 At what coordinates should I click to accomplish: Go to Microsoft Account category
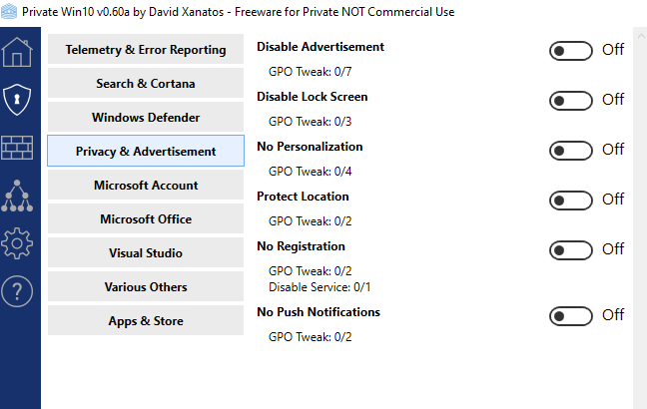point(146,186)
